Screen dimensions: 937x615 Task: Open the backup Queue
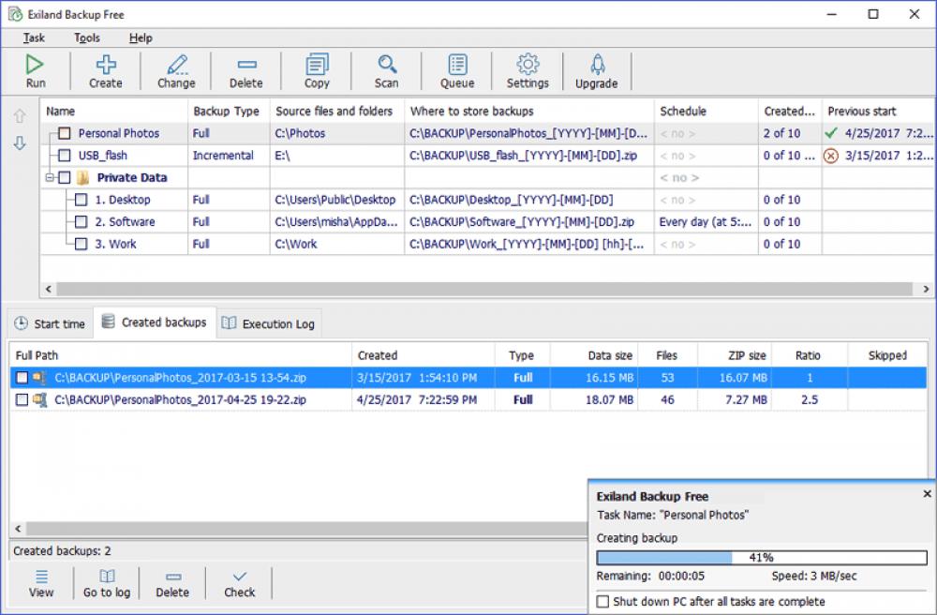456,70
